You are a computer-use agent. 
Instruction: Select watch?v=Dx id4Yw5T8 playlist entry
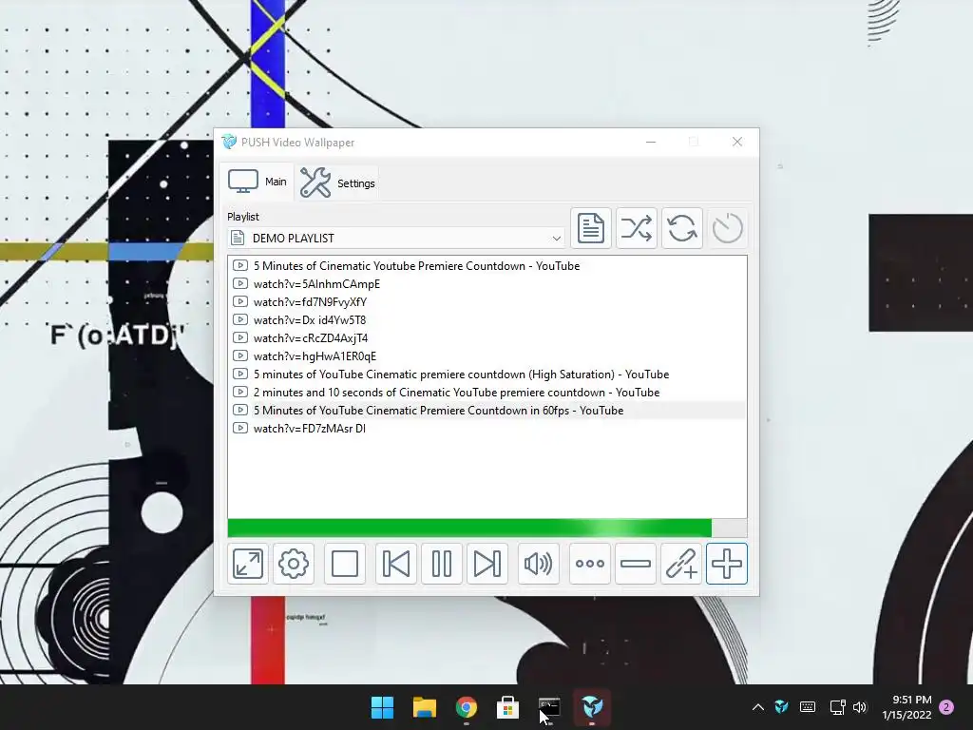(x=487, y=319)
